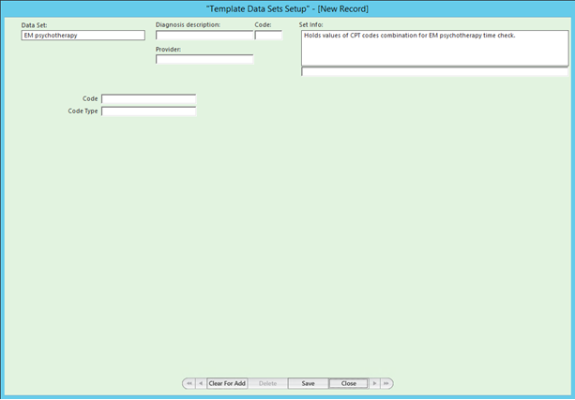Click the Provider input field
Screen dimensions: 575x400
point(204,59)
